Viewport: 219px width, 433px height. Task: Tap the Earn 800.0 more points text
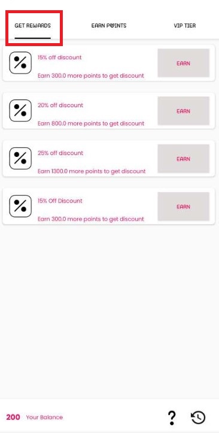click(91, 123)
